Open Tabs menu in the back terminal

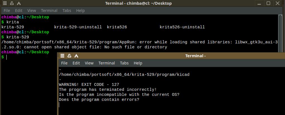[67, 11]
